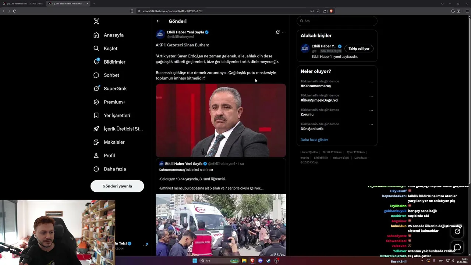Click the address bar URL
The height and width of the screenshot is (265, 471).
[173, 11]
